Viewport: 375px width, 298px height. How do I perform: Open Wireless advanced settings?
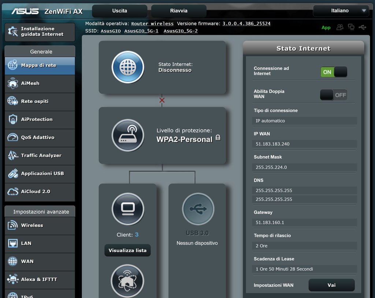(40, 226)
